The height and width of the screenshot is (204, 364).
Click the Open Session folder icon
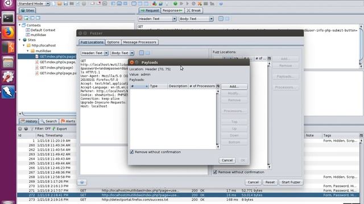pos(60,3)
